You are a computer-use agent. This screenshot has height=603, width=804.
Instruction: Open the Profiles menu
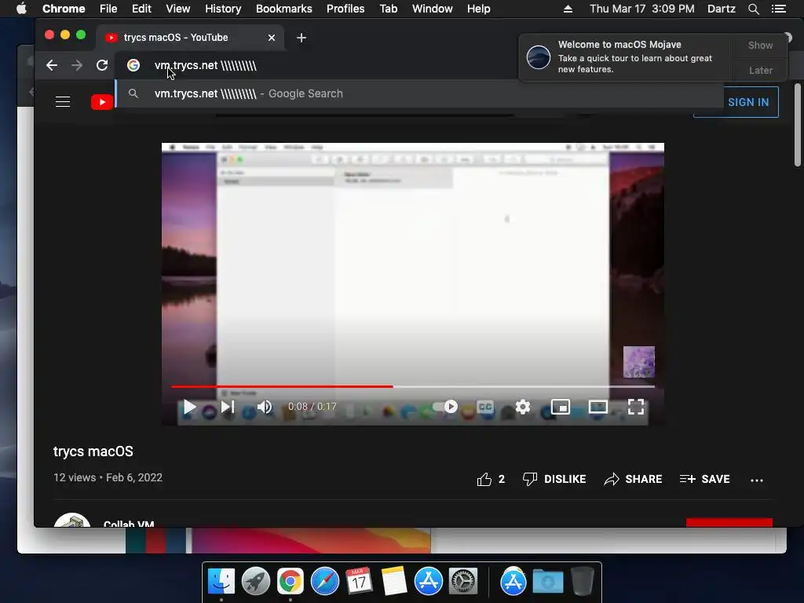(345, 9)
